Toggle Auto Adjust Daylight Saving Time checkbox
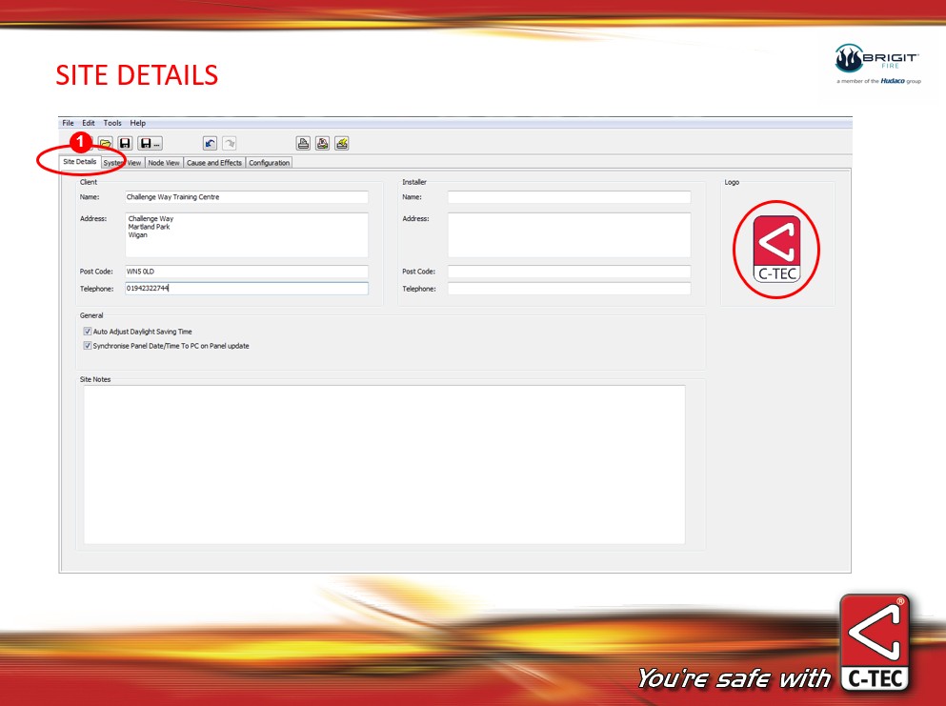Image resolution: width=946 pixels, height=706 pixels. 88,332
